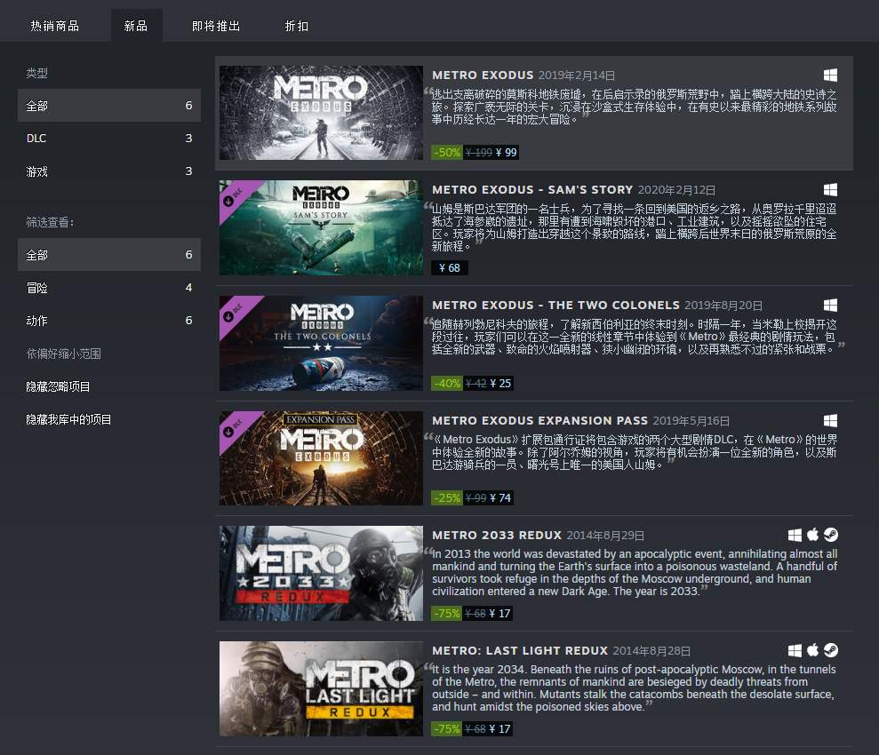Filter by 动作 genre
Image resolution: width=879 pixels, height=755 pixels.
click(109, 321)
